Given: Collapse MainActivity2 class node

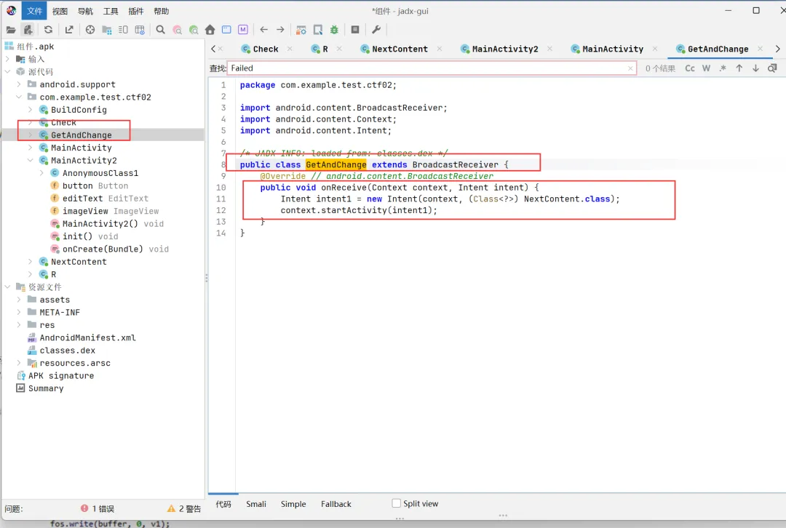Looking at the screenshot, I should pos(31,160).
